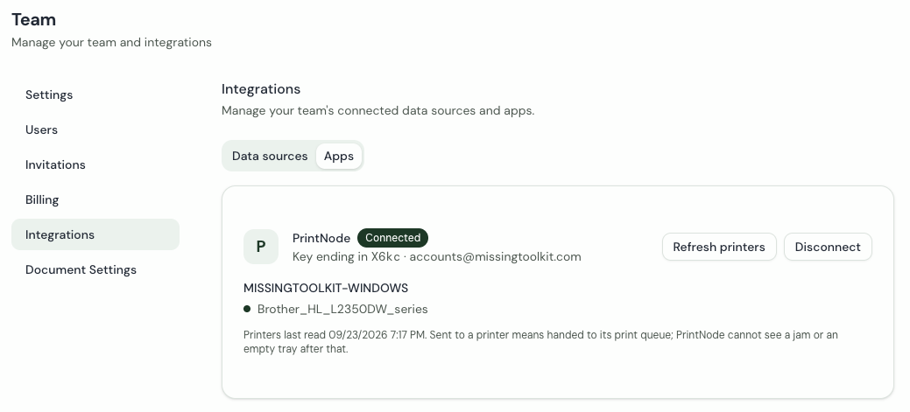Click the 'Printers last read' note

click(540, 342)
